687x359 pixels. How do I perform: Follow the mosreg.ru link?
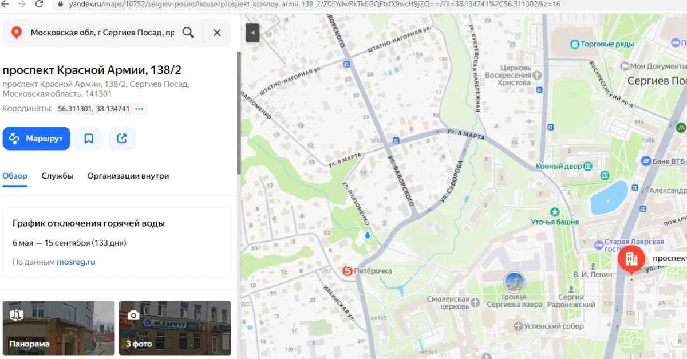(x=76, y=262)
